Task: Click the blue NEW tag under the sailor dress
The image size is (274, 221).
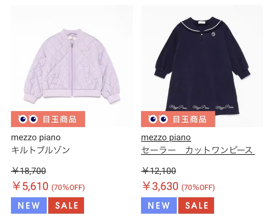Action: tap(159, 205)
